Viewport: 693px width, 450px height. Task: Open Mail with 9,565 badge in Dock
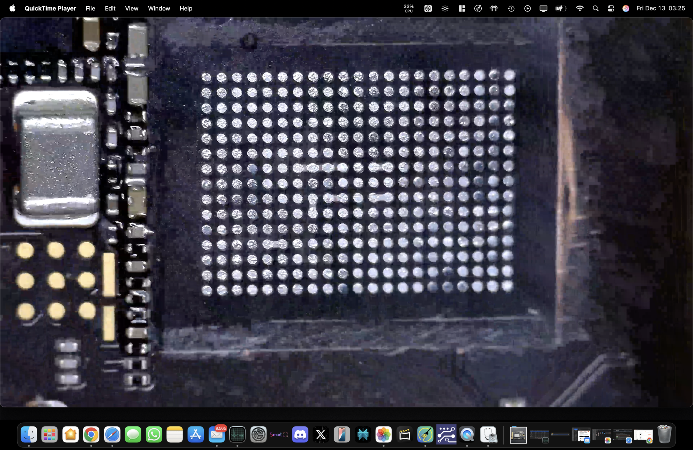tap(217, 434)
